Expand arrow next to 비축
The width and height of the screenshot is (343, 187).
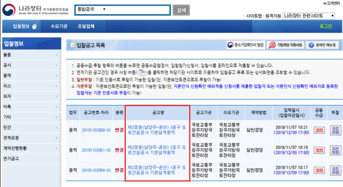(57, 107)
